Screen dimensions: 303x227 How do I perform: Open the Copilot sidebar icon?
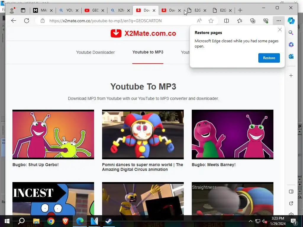tap(291, 21)
